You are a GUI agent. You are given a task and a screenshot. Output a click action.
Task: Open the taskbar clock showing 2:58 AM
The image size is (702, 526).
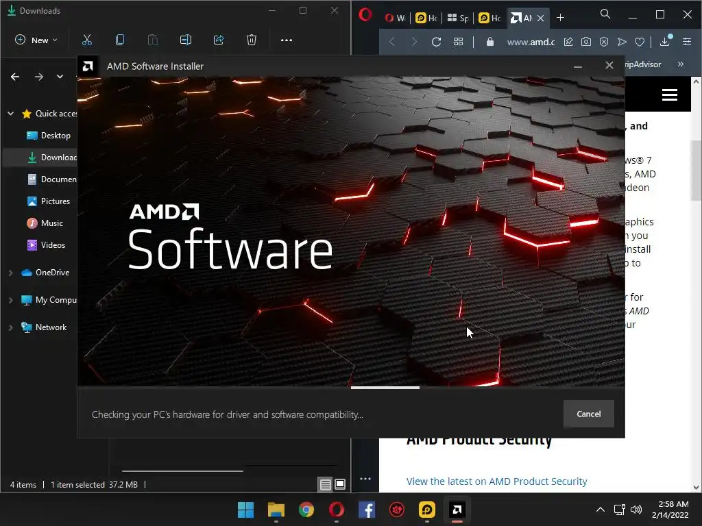[x=670, y=510]
